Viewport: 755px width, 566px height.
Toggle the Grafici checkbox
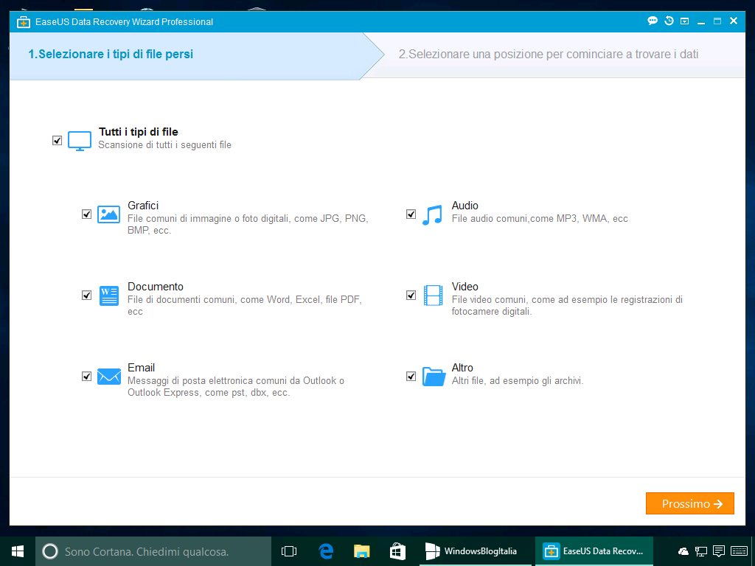[87, 214]
